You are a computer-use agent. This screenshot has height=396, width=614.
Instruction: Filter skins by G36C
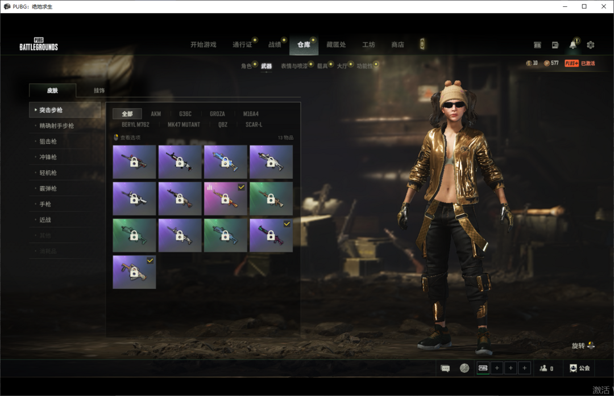(185, 114)
